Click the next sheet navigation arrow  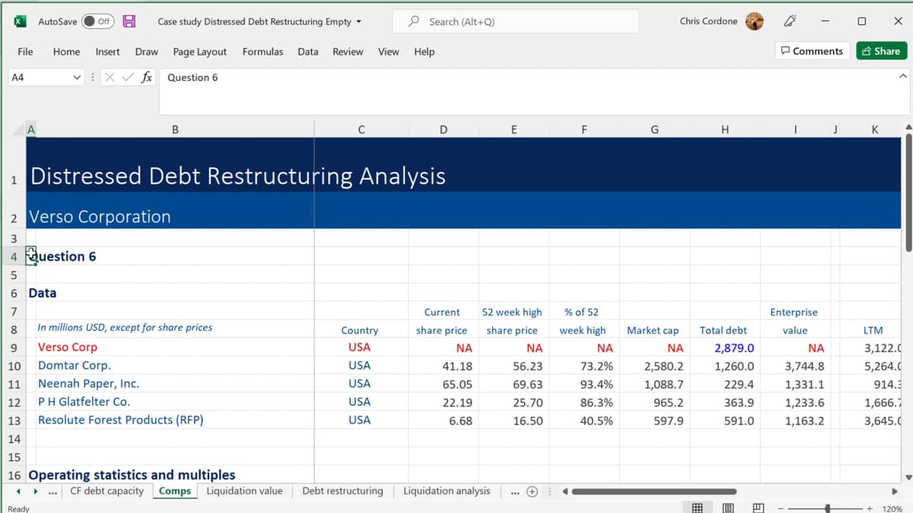pyautogui.click(x=36, y=492)
